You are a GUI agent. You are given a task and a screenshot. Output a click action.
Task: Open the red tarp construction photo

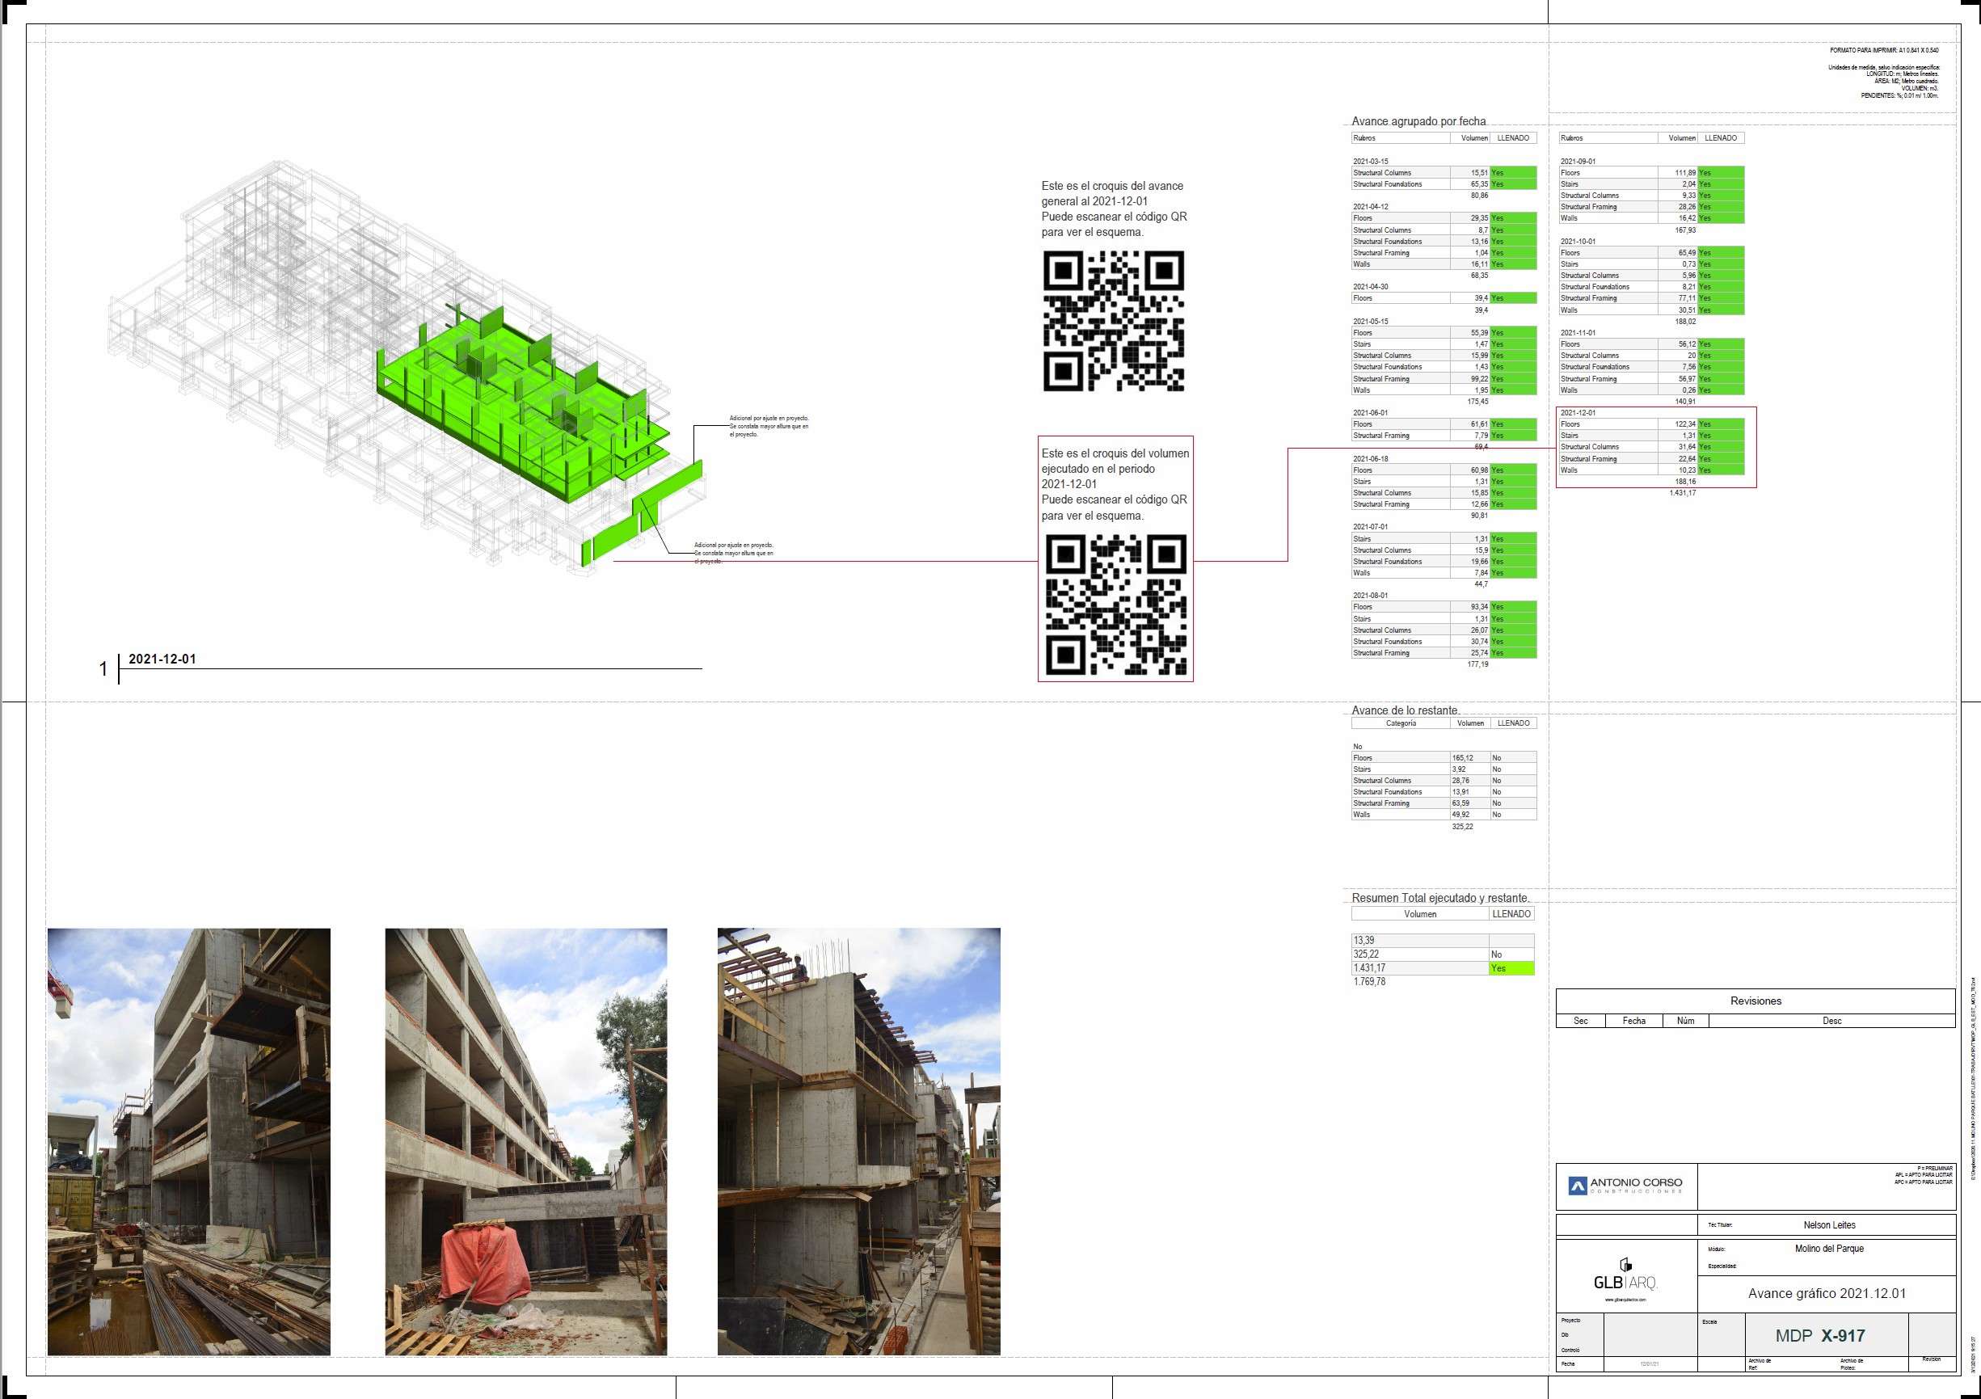525,1141
